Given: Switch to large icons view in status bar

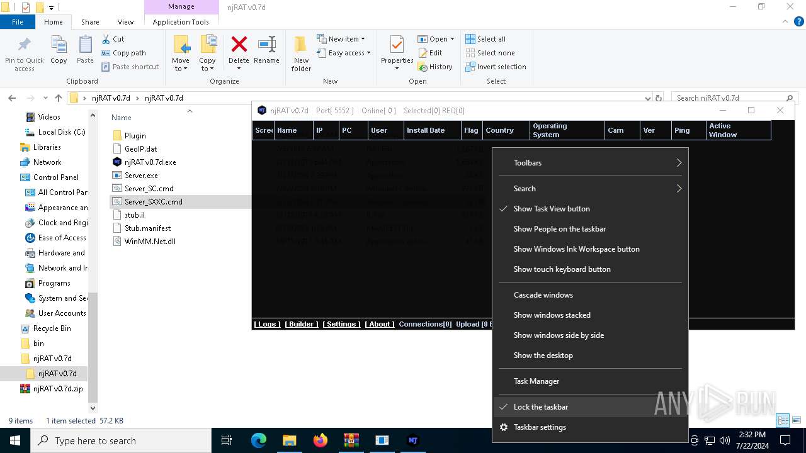Looking at the screenshot, I should point(797,420).
